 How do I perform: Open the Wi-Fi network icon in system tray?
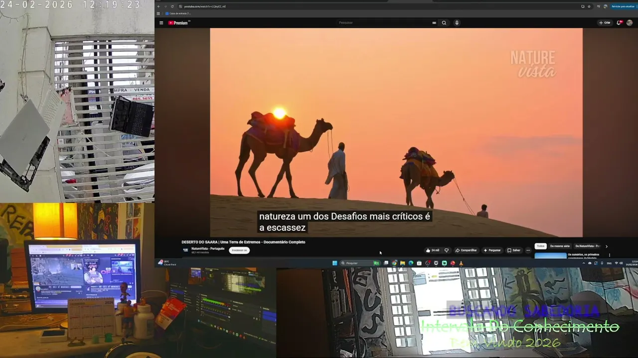pos(616,263)
